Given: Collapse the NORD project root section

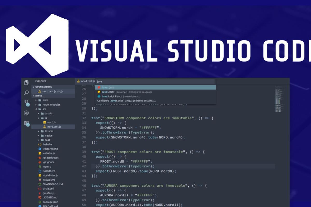Looking at the screenshot, I should pos(33,96).
